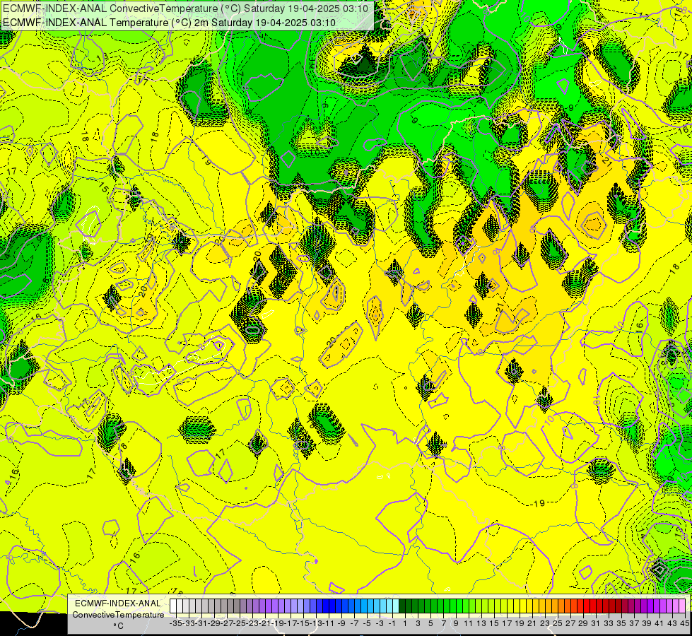Click the '-1' value on the legend scale
This screenshot has height=636, width=692.
click(392, 623)
